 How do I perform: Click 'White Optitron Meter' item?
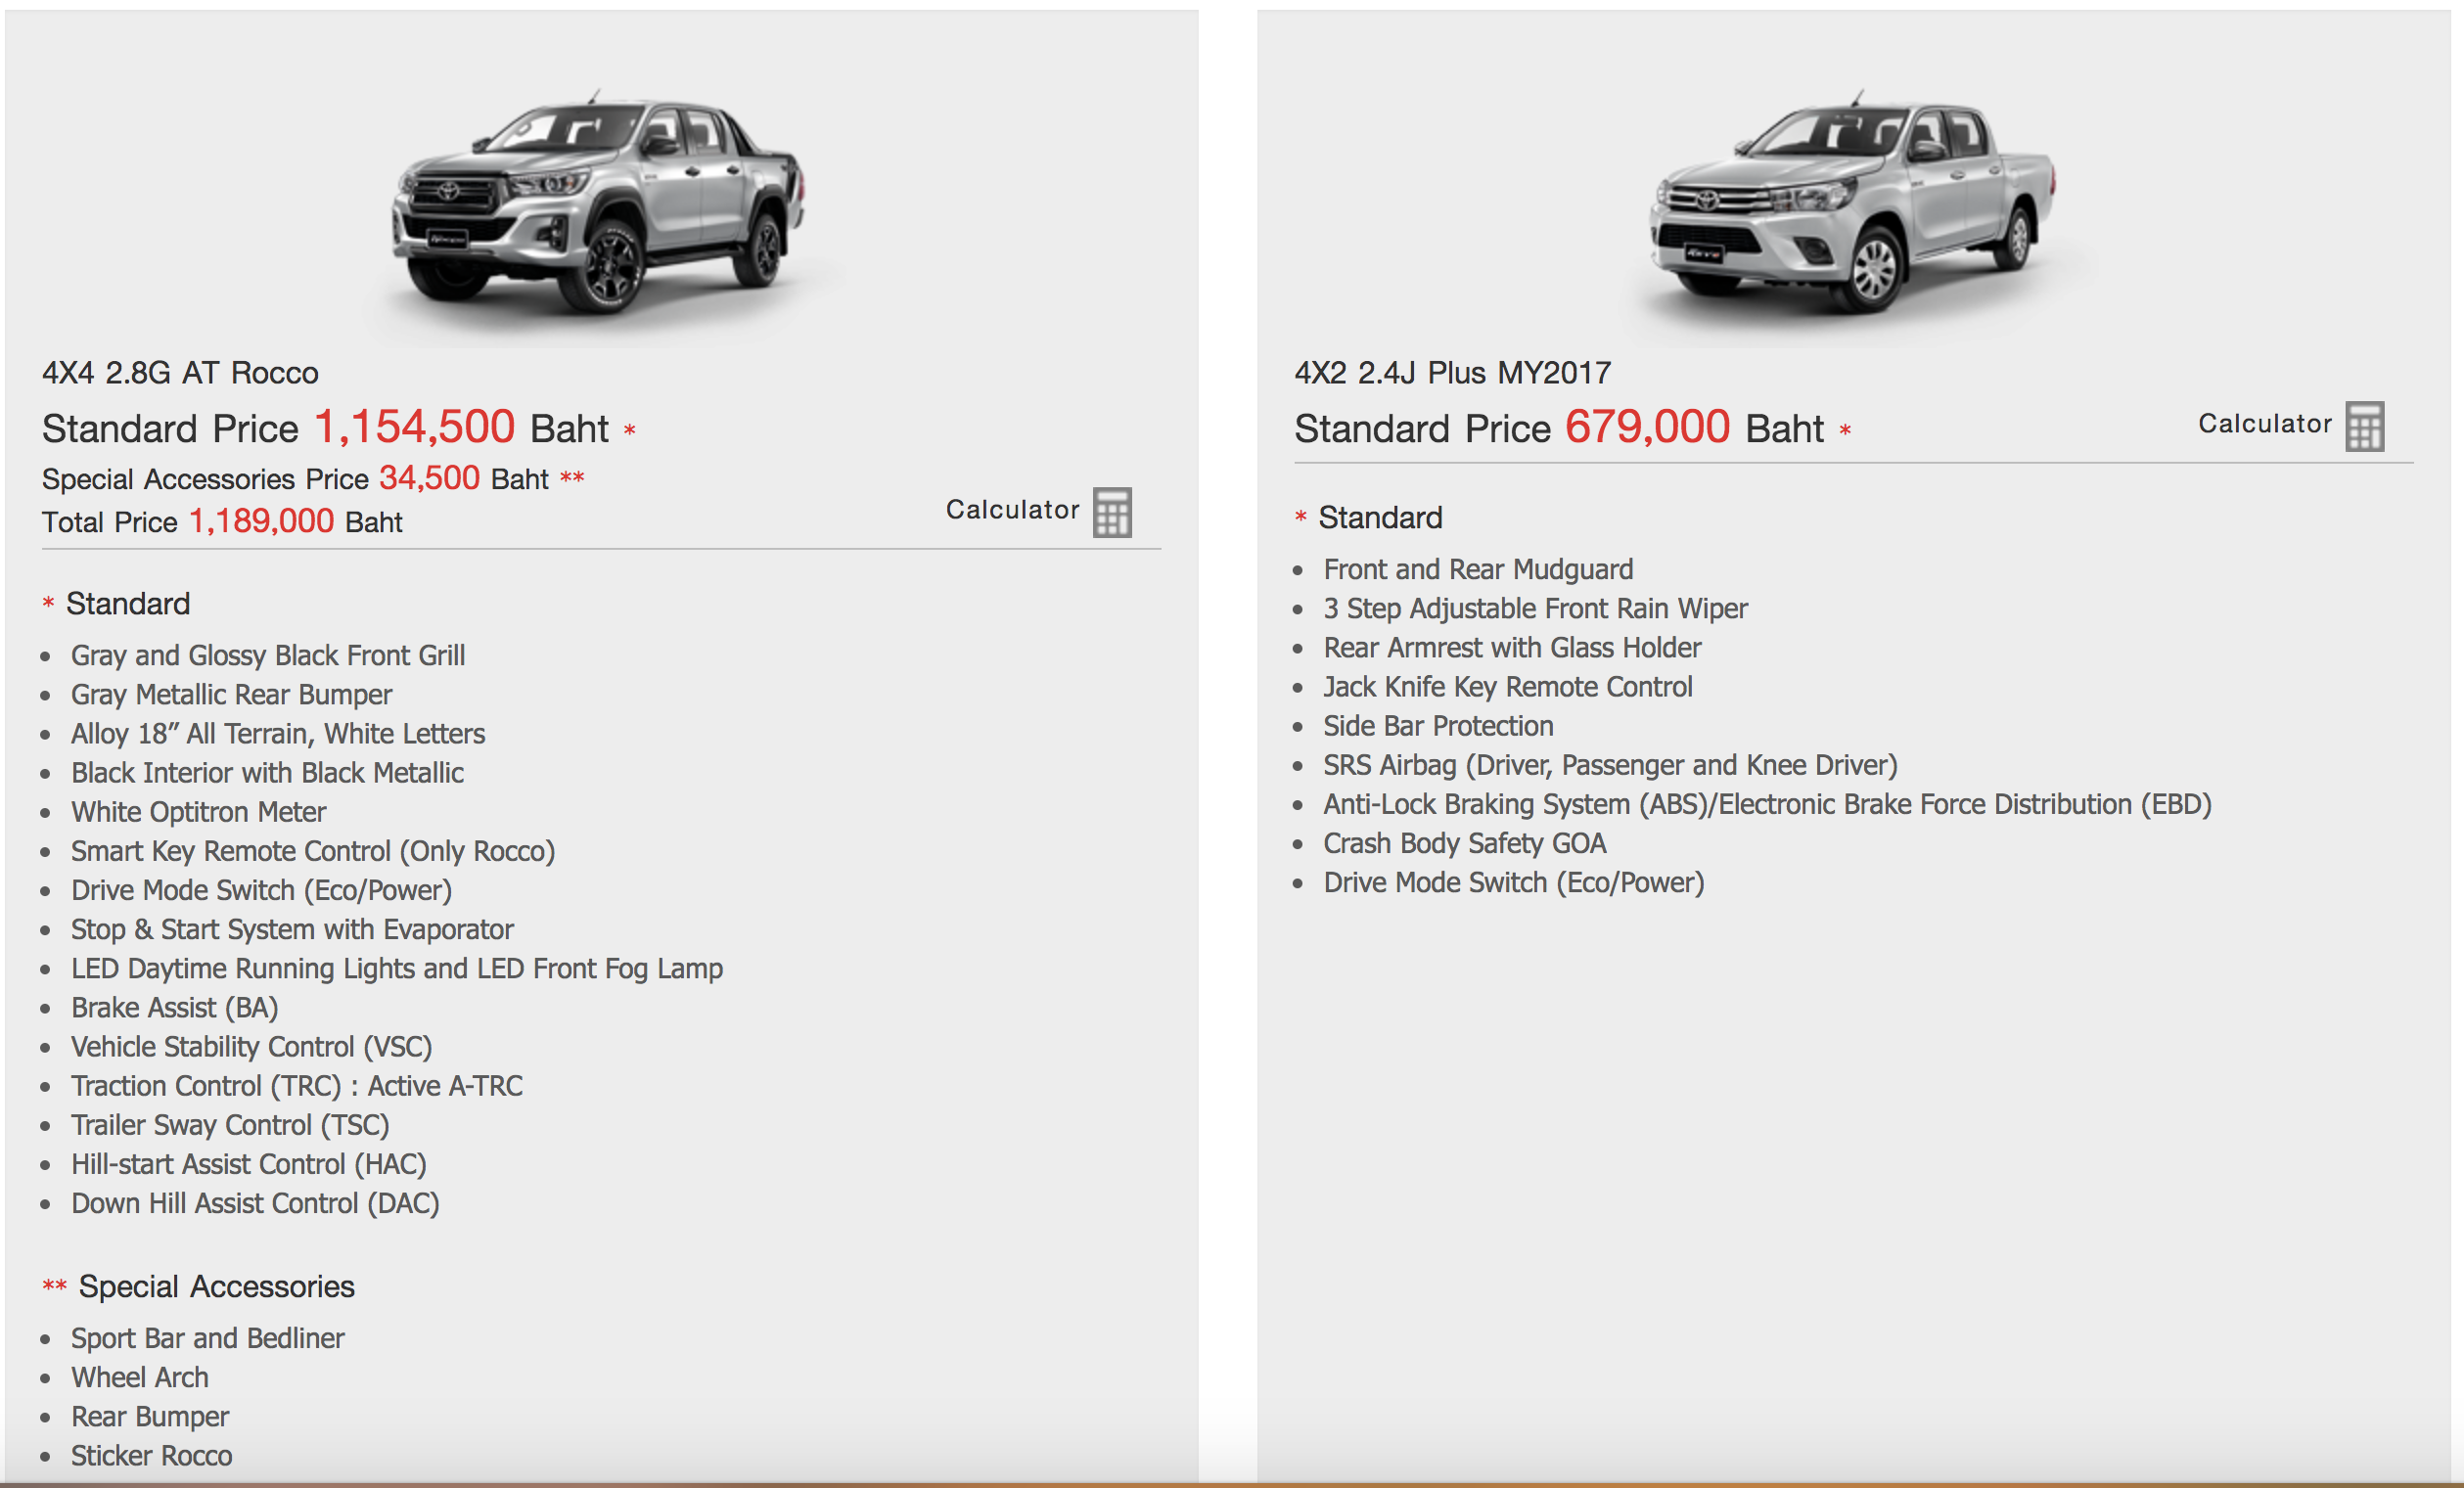tap(198, 812)
